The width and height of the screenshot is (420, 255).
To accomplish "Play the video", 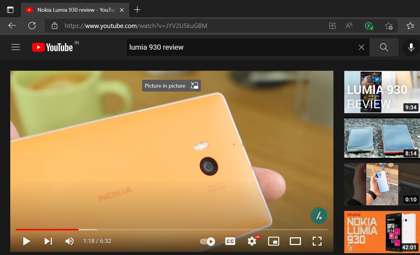I will pyautogui.click(x=27, y=241).
